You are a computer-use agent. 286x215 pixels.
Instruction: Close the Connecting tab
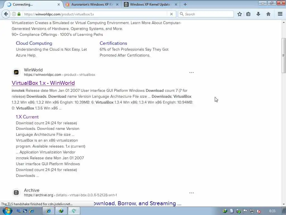(59, 4)
